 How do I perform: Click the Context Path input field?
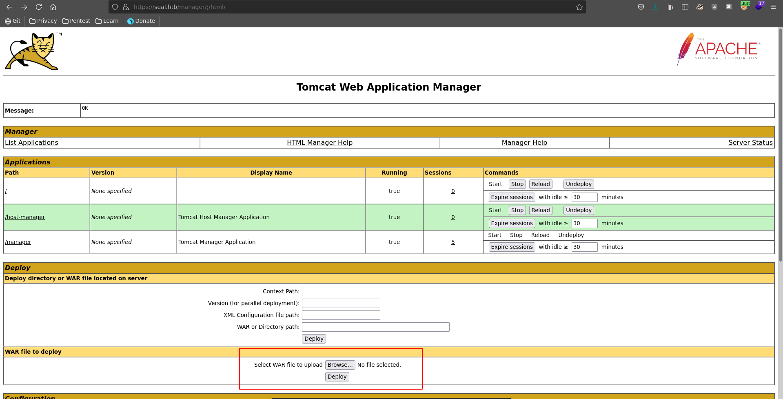341,291
